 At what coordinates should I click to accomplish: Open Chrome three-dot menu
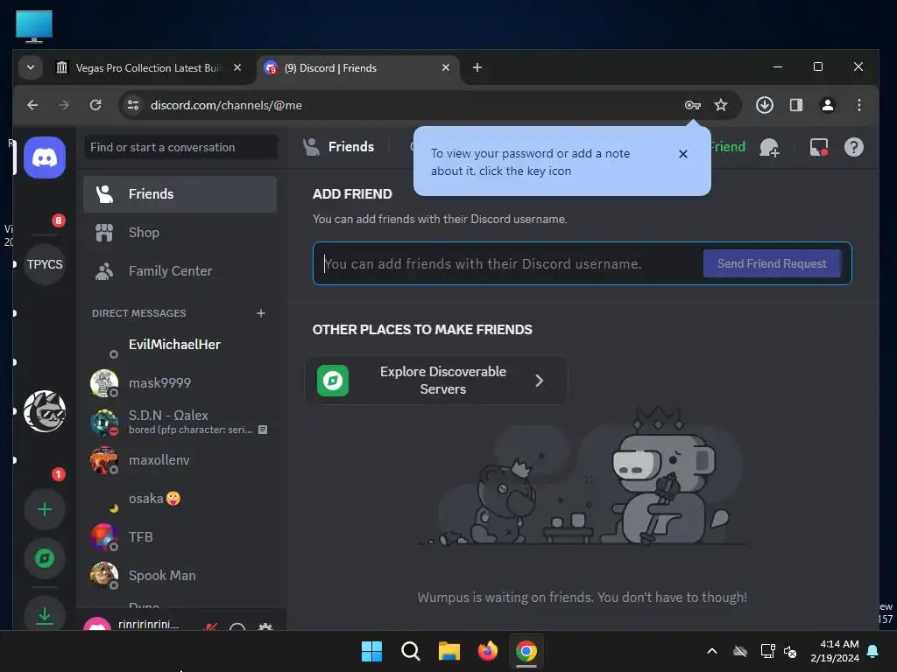(858, 105)
